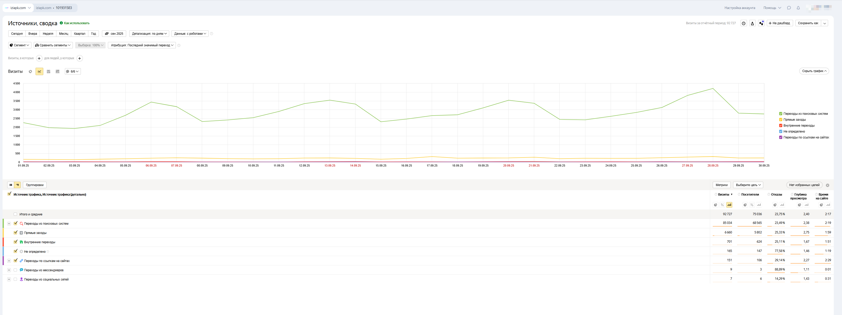
Task: Open 'Как использовать' help link
Action: (76, 23)
